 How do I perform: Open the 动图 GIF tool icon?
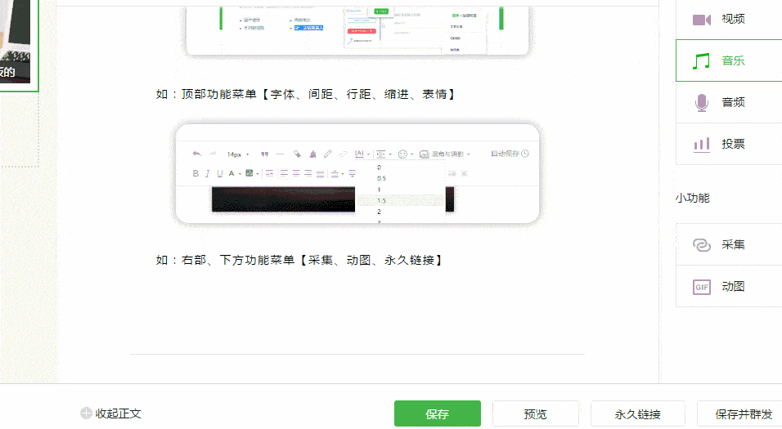(x=701, y=287)
